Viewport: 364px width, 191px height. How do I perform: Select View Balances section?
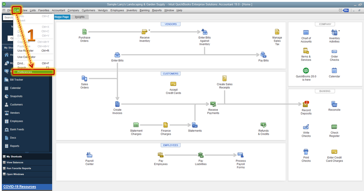[x=27, y=163]
